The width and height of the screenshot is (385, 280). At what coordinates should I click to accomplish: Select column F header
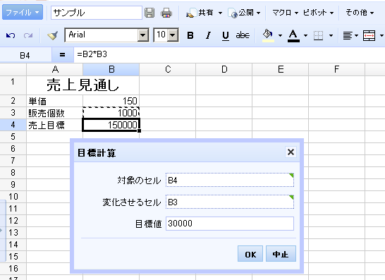337,70
